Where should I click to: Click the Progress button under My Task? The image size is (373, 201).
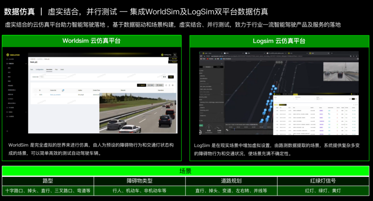click(173, 62)
